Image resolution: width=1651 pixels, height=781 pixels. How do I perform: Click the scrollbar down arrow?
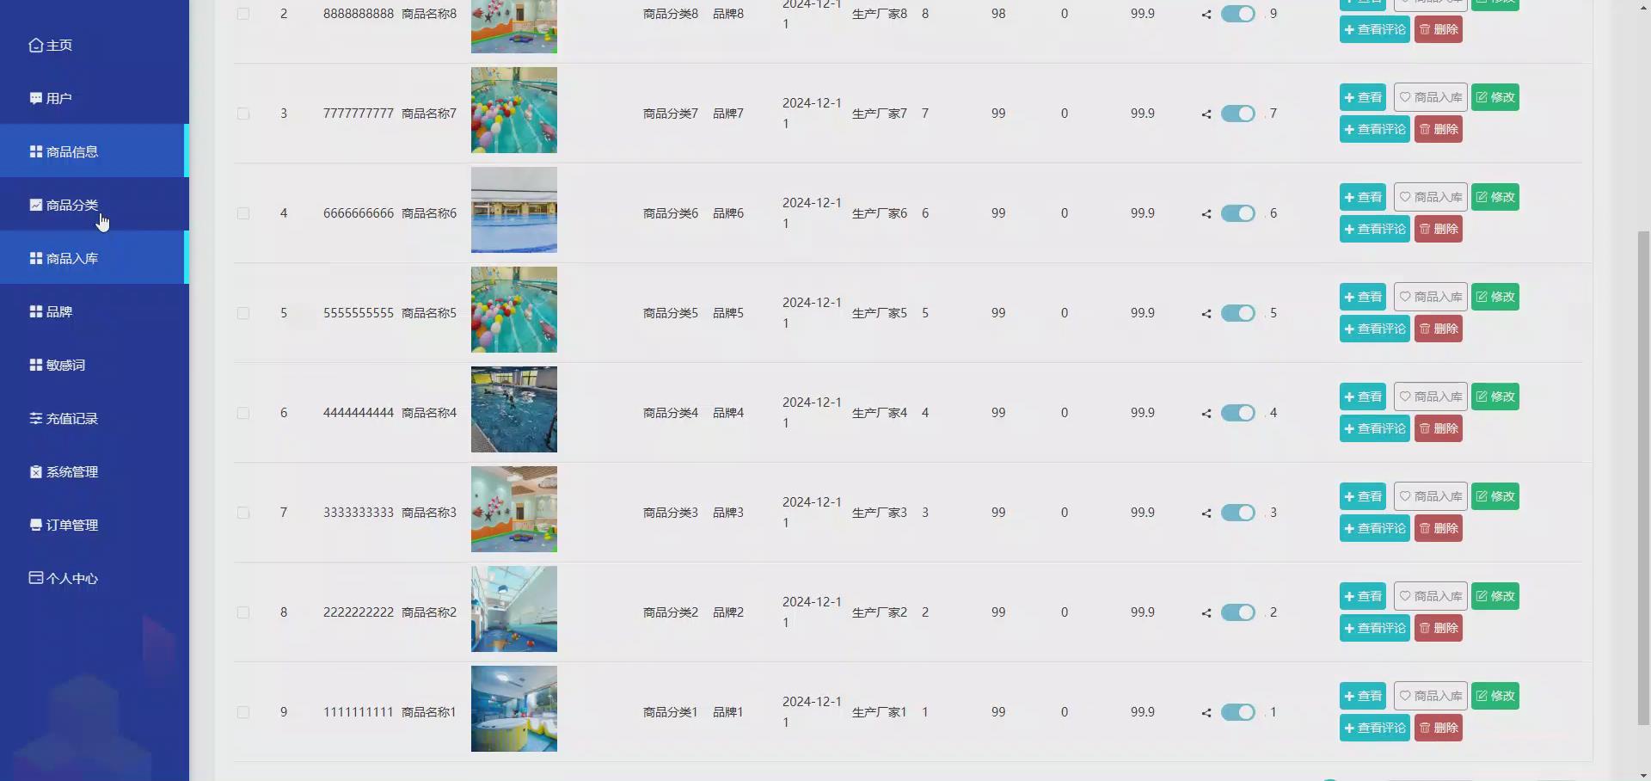point(1643,774)
